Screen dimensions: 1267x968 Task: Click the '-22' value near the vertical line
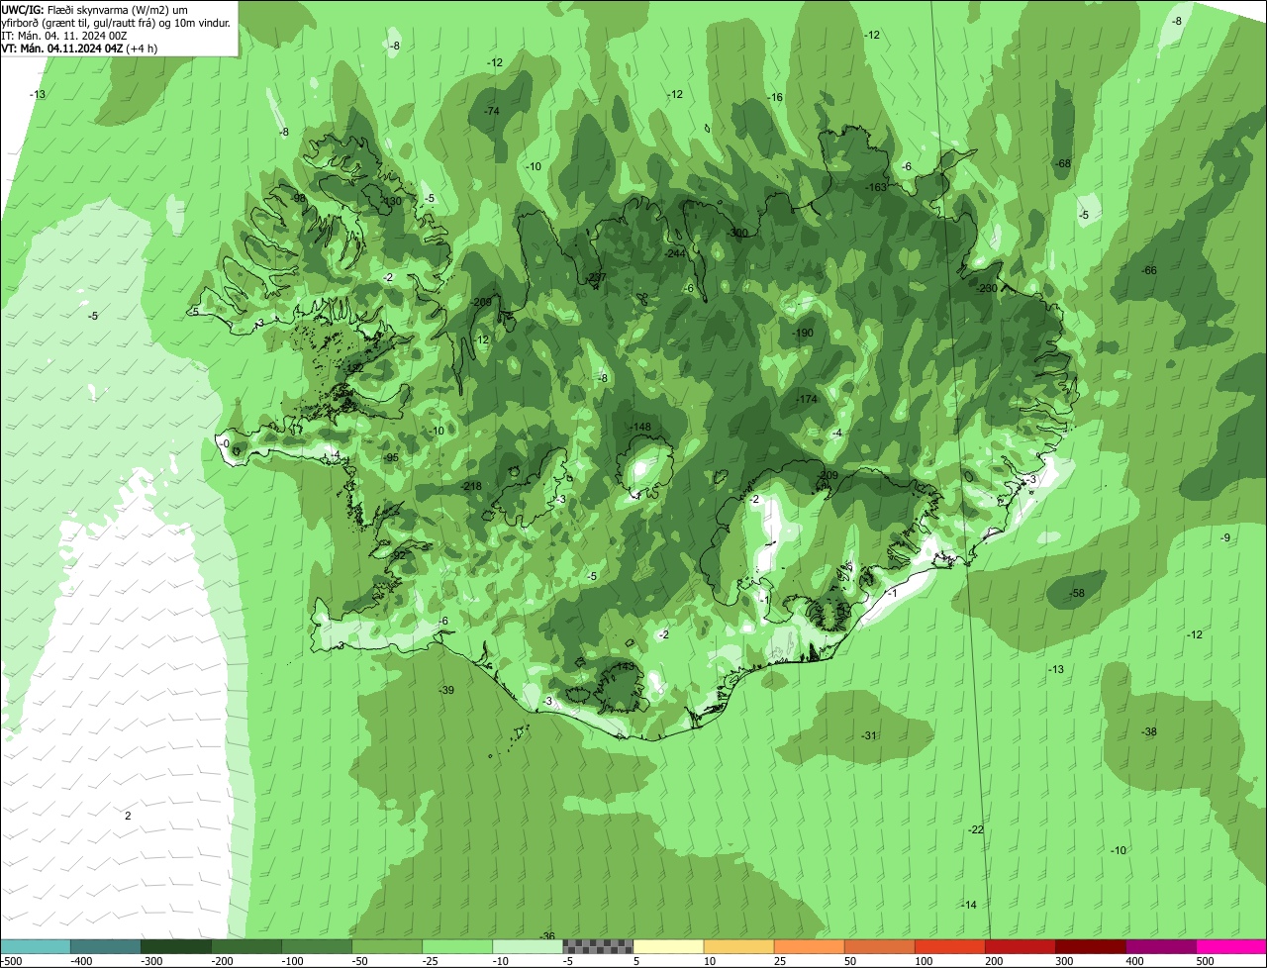(977, 829)
